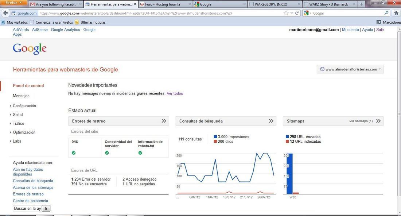This screenshot has width=401, height=216.
Task: Select Panel de control in the sidebar
Action: 28,86
